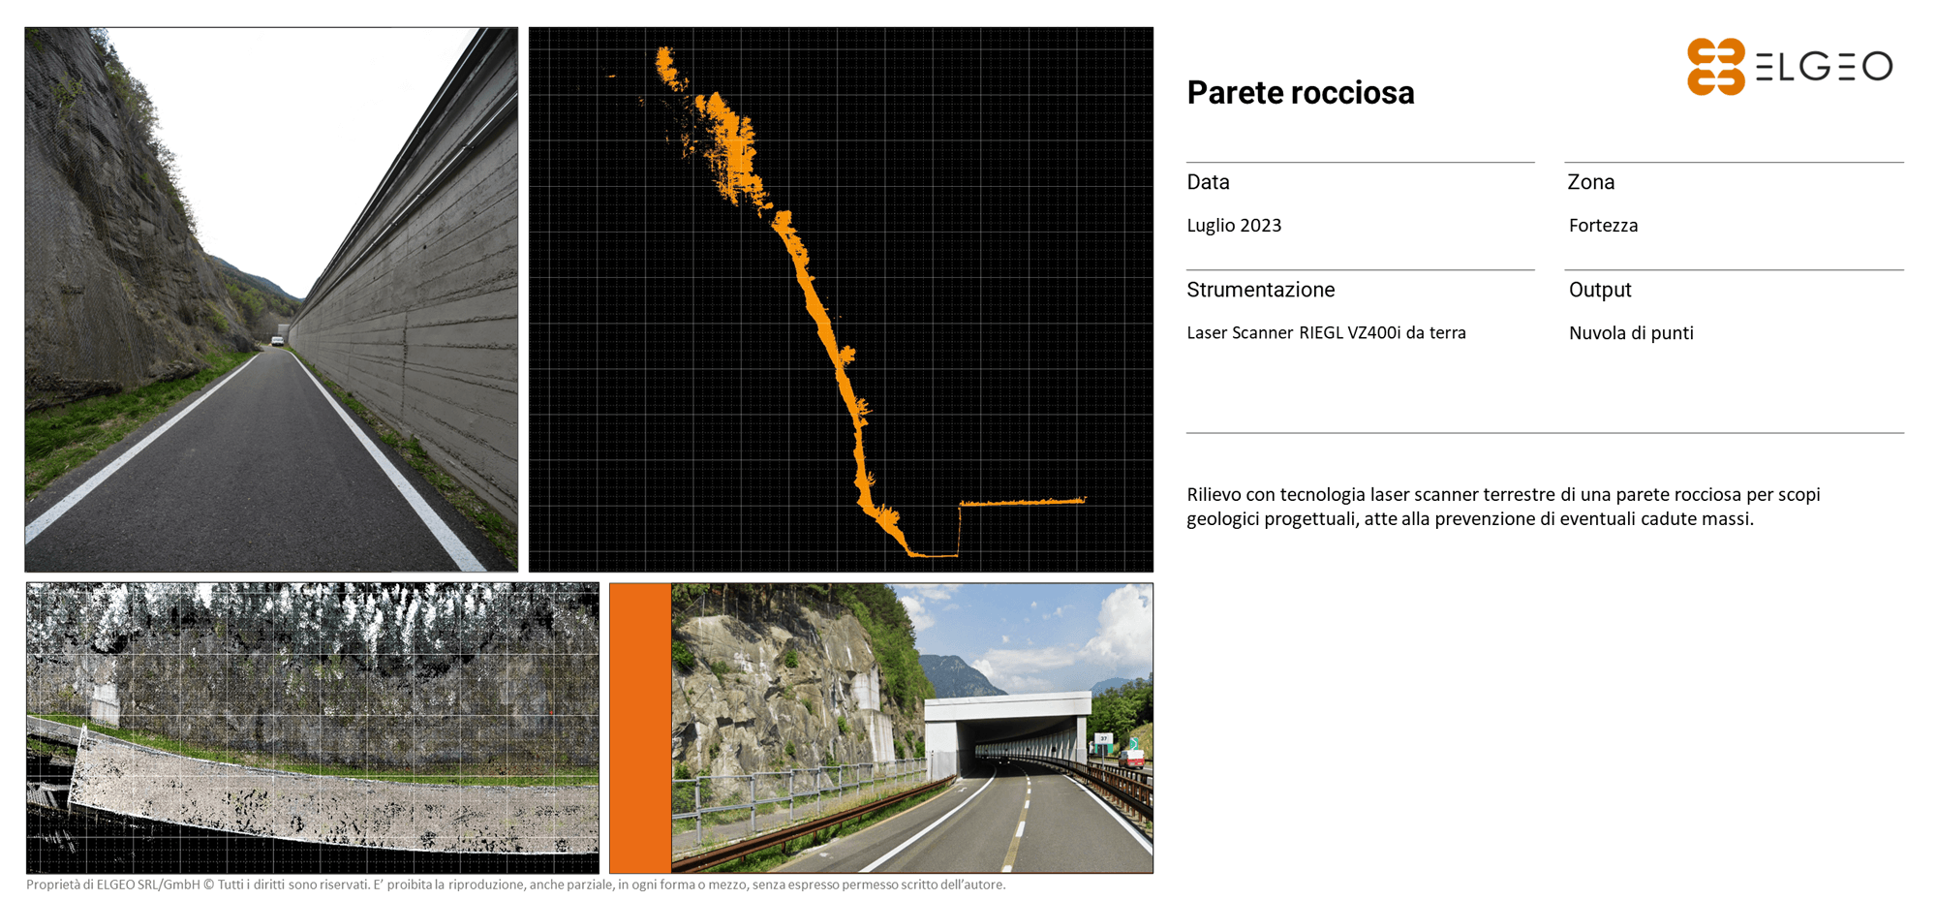Click the solid orange rectangle
1937x900 pixels.
click(640, 728)
